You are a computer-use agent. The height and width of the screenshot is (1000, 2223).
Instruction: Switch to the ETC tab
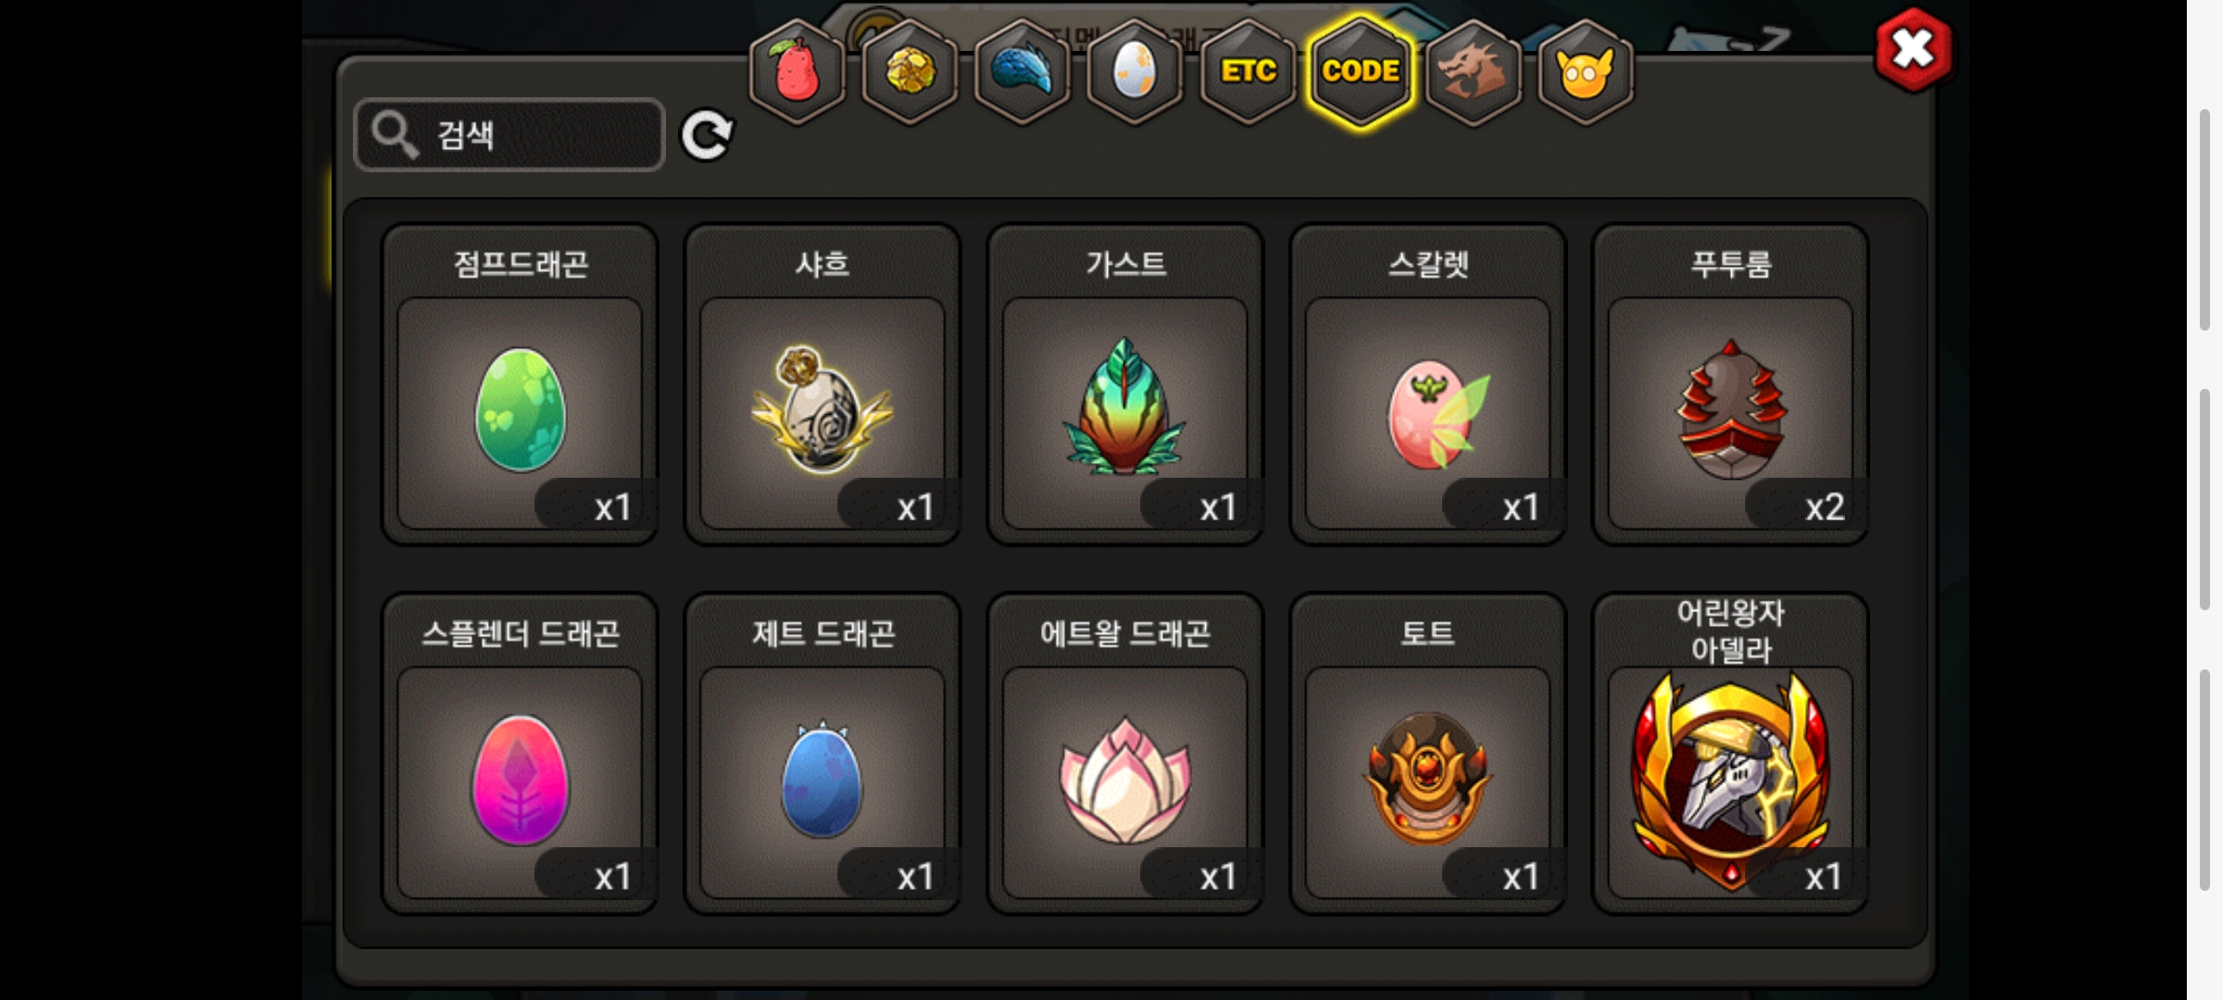coord(1248,71)
